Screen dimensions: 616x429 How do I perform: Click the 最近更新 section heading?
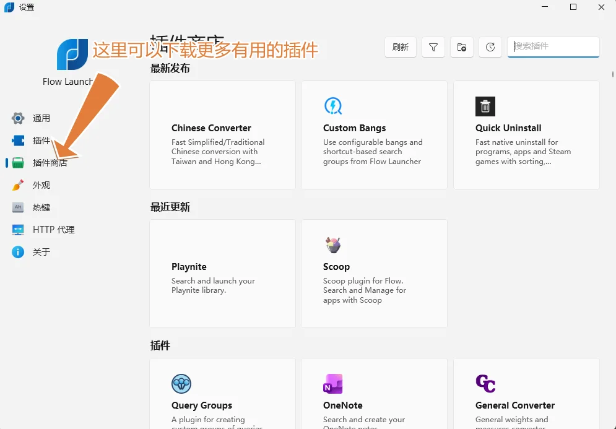click(170, 207)
